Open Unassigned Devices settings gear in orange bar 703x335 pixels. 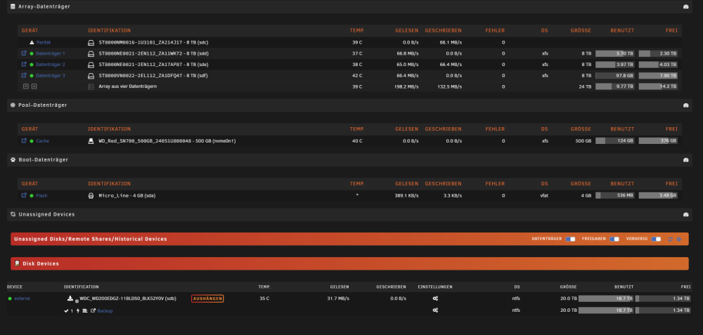pos(679,239)
